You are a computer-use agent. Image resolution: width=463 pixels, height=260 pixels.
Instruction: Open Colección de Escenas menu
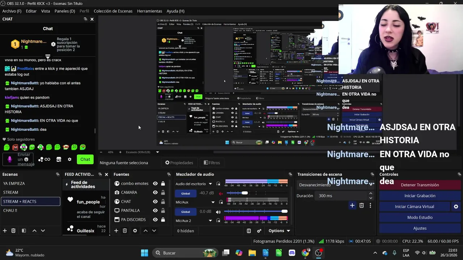point(113,11)
